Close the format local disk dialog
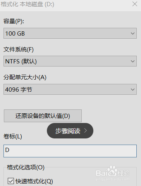 (x=135, y=4)
